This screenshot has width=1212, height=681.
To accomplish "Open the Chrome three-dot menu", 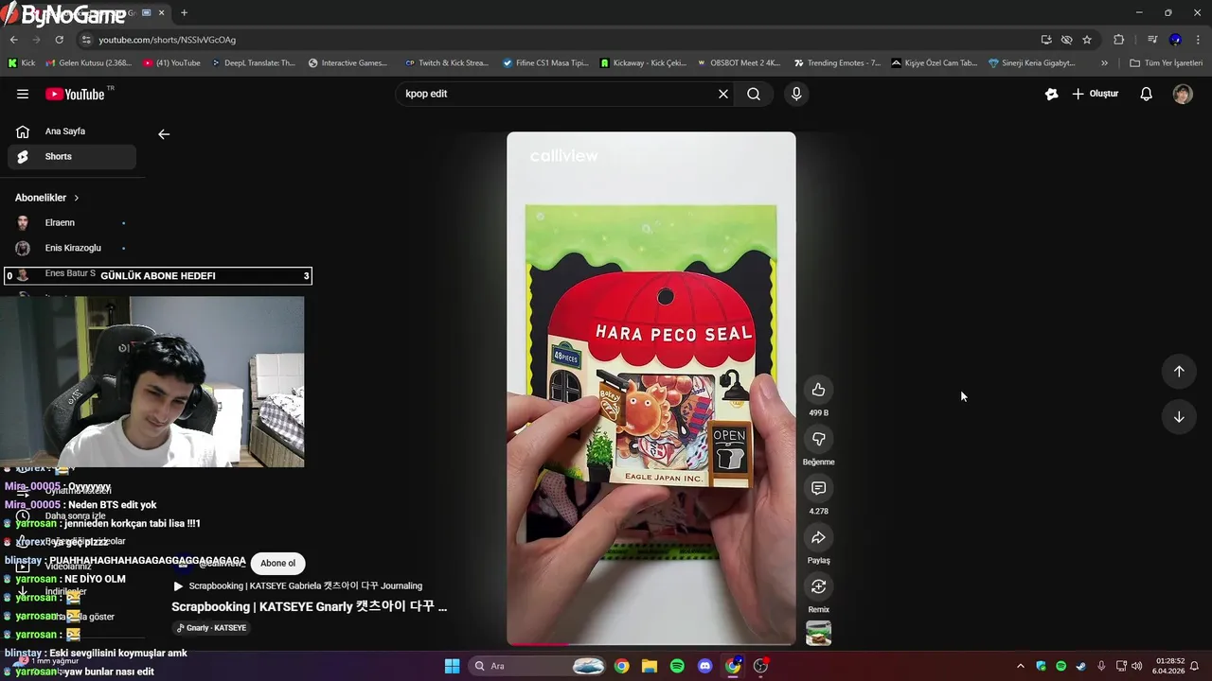I will point(1199,40).
